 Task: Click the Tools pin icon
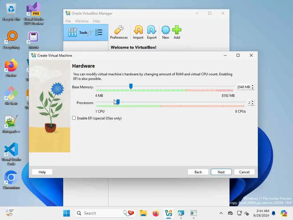tap(90, 32)
